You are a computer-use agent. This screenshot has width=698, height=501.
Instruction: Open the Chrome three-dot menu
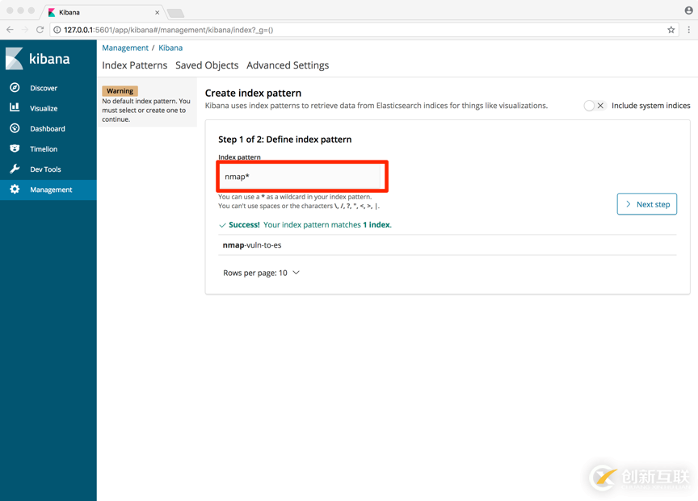[688, 30]
